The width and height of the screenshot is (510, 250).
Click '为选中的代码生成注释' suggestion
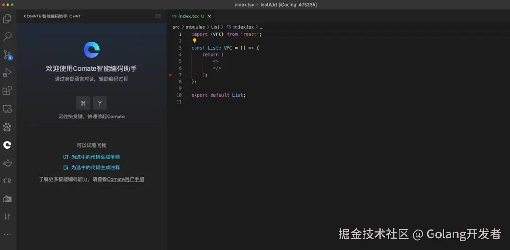point(95,167)
